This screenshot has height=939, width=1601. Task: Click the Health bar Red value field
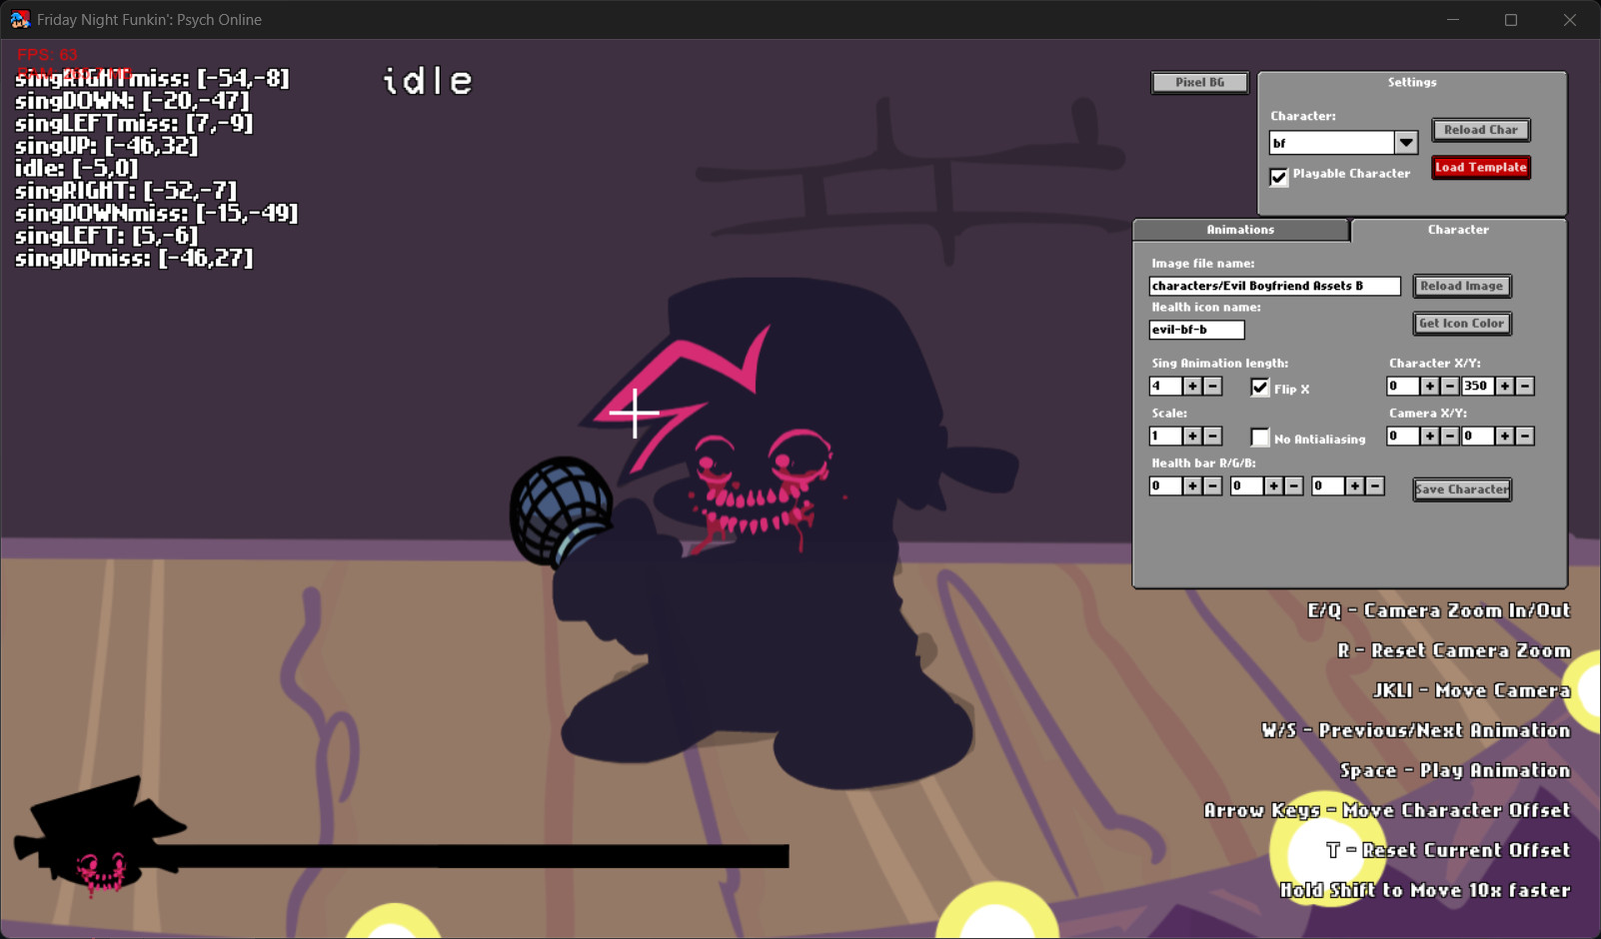tap(1165, 485)
